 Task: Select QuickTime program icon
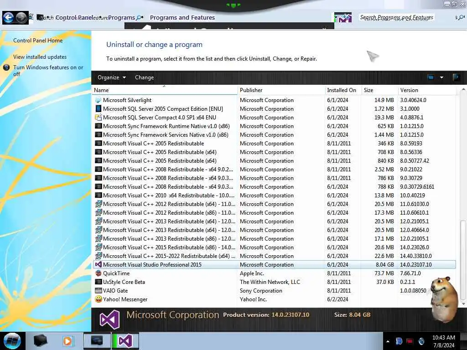[98, 273]
